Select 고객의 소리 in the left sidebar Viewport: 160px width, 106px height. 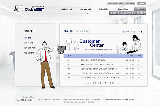click(28, 43)
